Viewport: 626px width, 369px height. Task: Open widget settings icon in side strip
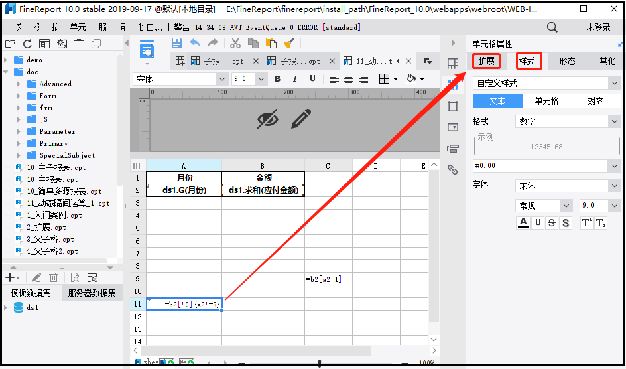coord(452,127)
